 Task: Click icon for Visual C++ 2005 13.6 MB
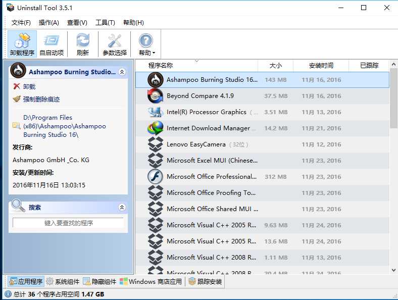pos(156,241)
